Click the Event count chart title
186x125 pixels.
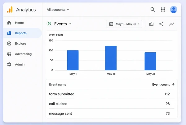pos(56,35)
